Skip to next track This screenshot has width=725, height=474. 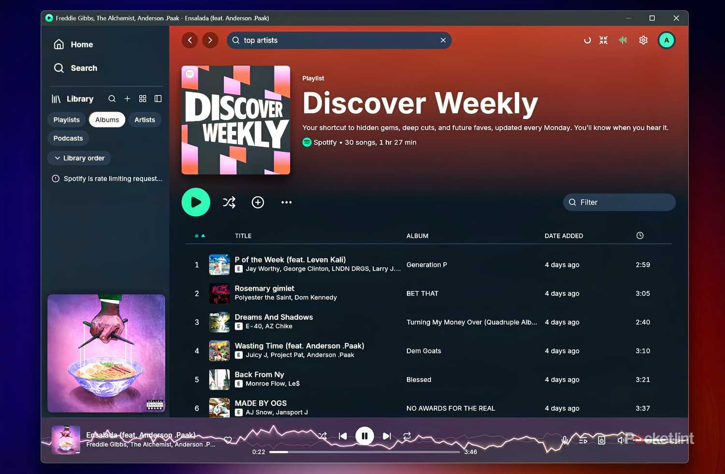(x=387, y=436)
